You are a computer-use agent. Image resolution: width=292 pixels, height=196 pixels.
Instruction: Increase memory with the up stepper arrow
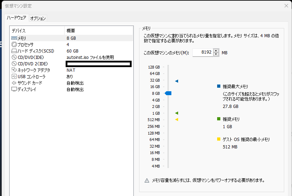(216, 51)
